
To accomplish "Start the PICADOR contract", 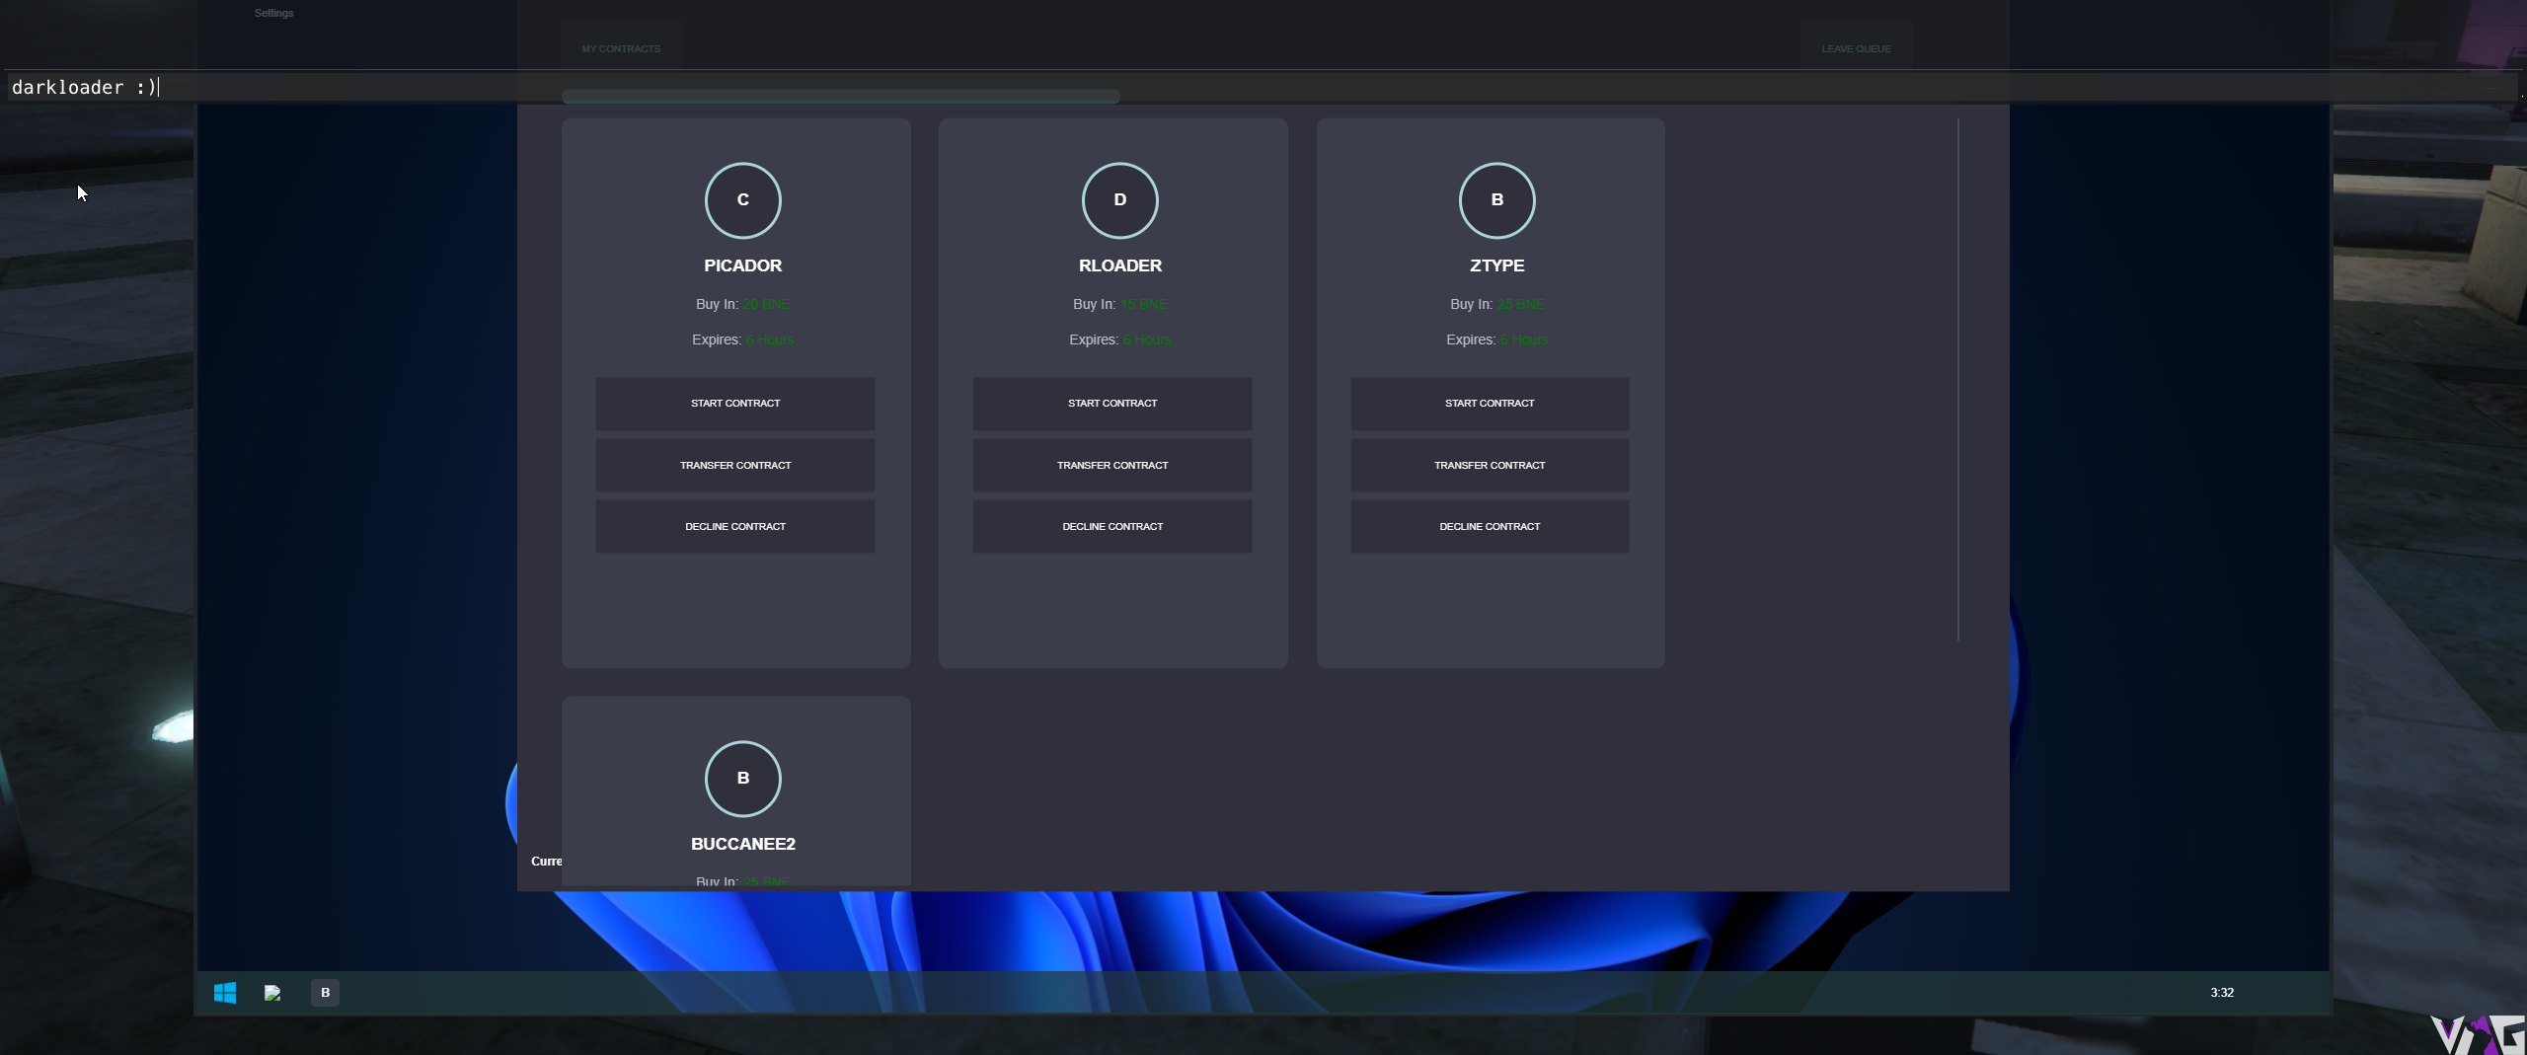I will click(735, 404).
